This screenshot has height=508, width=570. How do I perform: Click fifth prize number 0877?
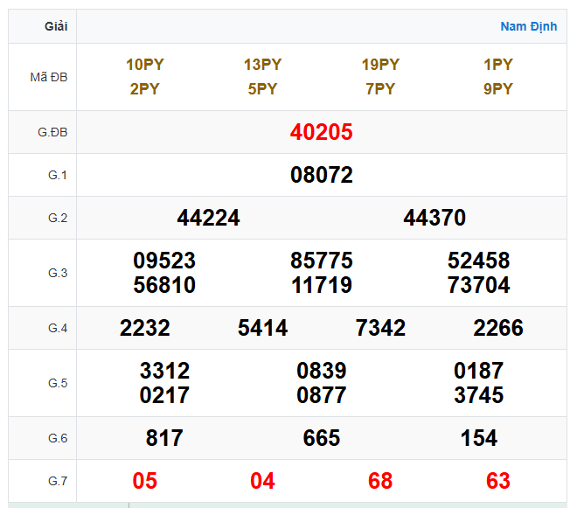(321, 395)
